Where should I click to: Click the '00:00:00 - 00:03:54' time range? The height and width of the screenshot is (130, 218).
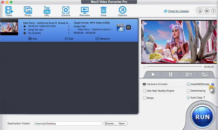tap(85, 33)
